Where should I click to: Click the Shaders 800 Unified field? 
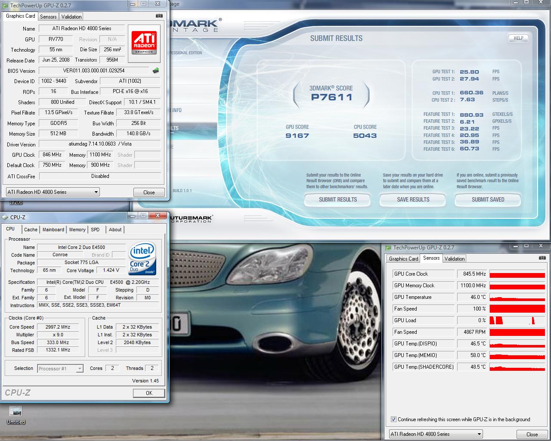click(x=62, y=102)
